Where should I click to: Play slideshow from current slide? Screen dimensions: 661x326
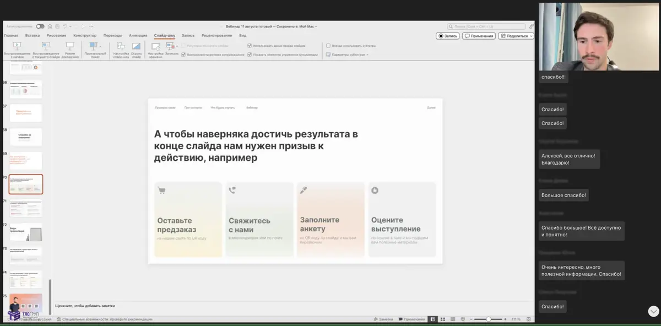[46, 50]
